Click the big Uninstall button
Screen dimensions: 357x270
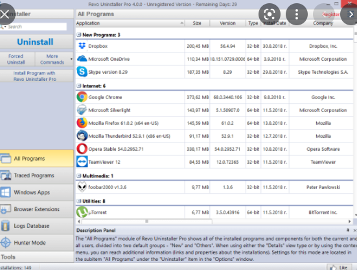point(36,42)
